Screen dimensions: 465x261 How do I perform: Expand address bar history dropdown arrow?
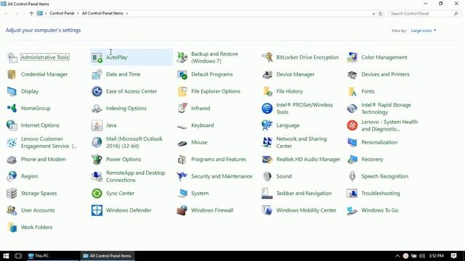(x=373, y=14)
